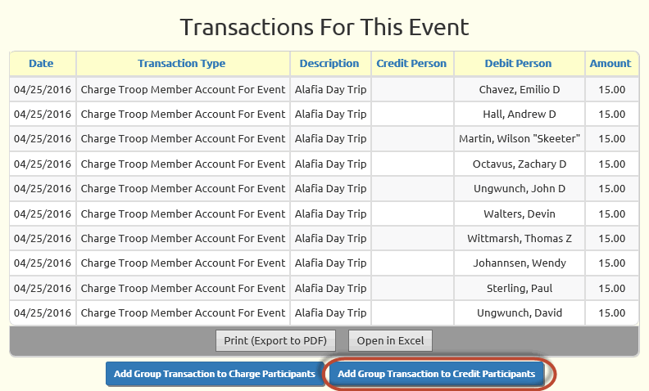
Task: Sort by Amount column header
Action: (610, 63)
